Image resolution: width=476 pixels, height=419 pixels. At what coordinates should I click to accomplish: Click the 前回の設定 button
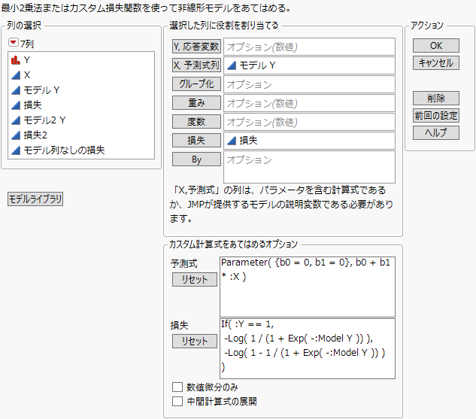point(436,116)
